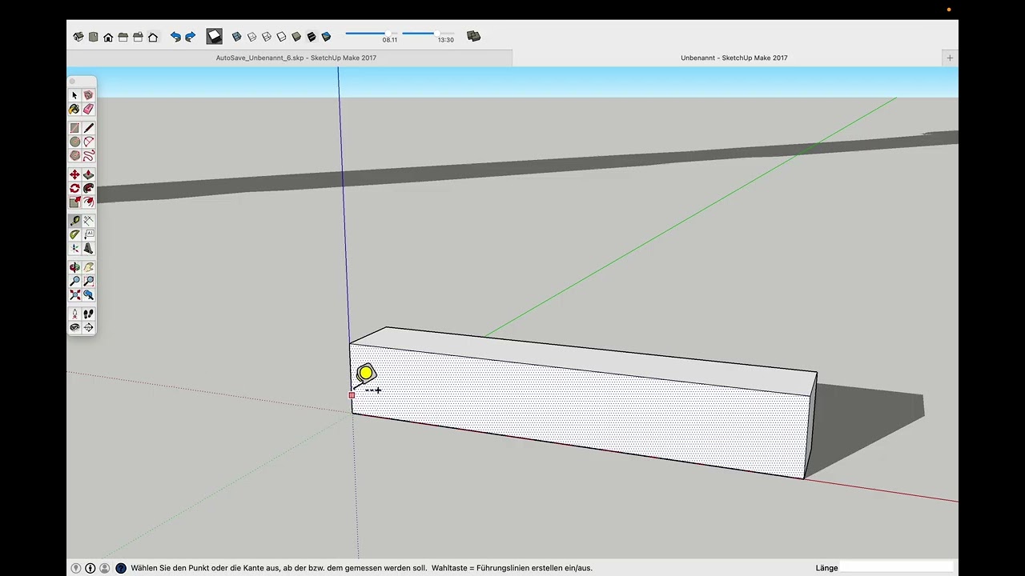The width and height of the screenshot is (1025, 576).
Task: Choose the Scale tool
Action: [74, 202]
